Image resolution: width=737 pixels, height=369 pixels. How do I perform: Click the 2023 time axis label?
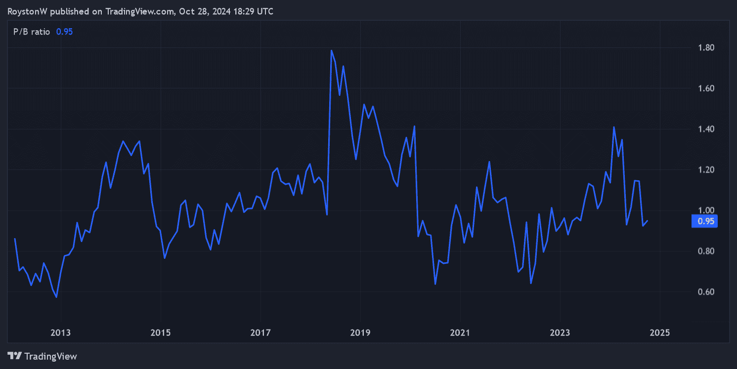click(560, 333)
